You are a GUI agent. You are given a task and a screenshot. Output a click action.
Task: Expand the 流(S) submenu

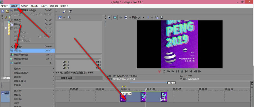click(x=33, y=103)
